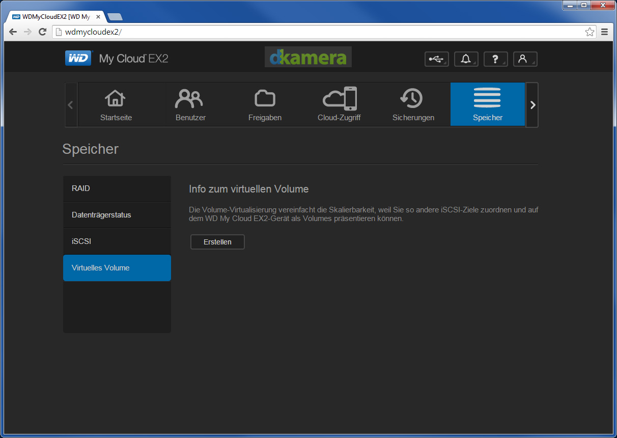Open a new browser tab

[x=115, y=17]
